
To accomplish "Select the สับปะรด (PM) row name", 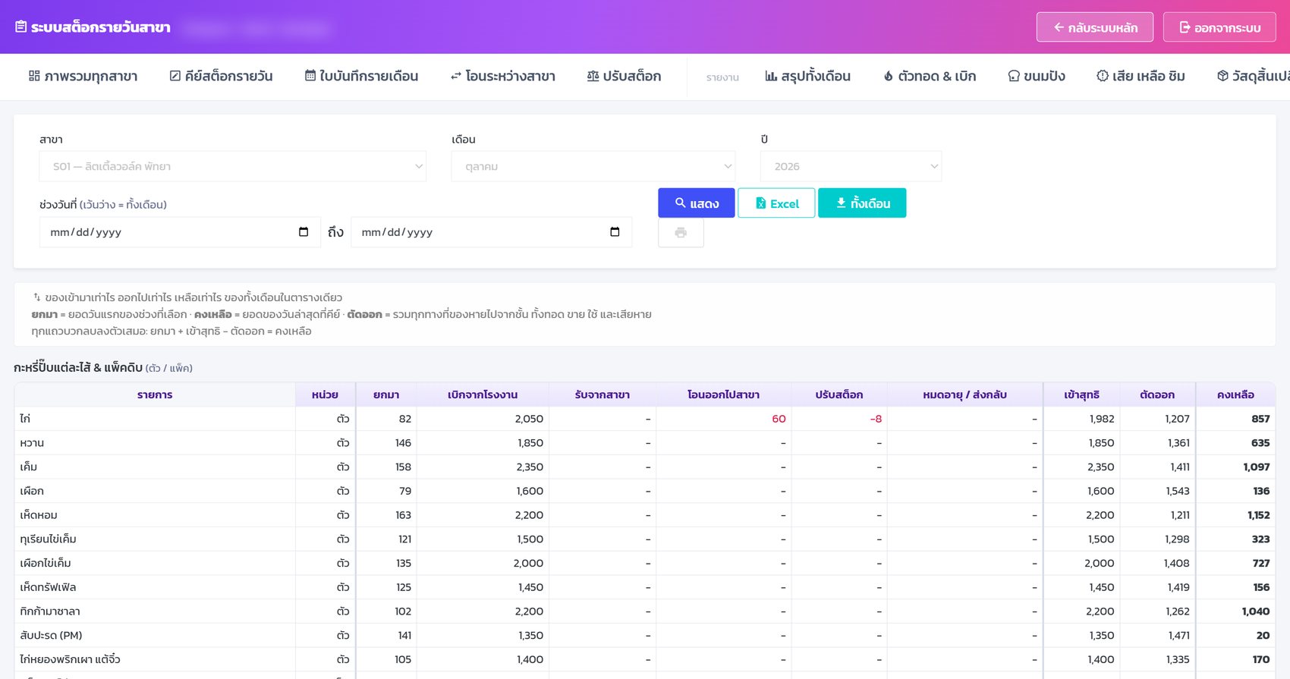I will coord(51,636).
